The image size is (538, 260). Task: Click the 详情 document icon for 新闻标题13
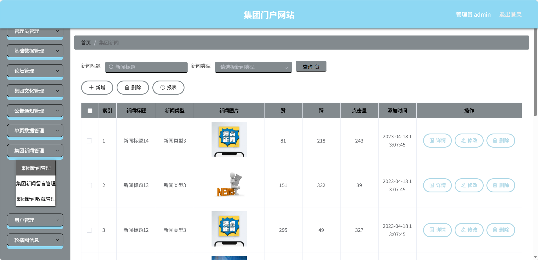coord(432,185)
